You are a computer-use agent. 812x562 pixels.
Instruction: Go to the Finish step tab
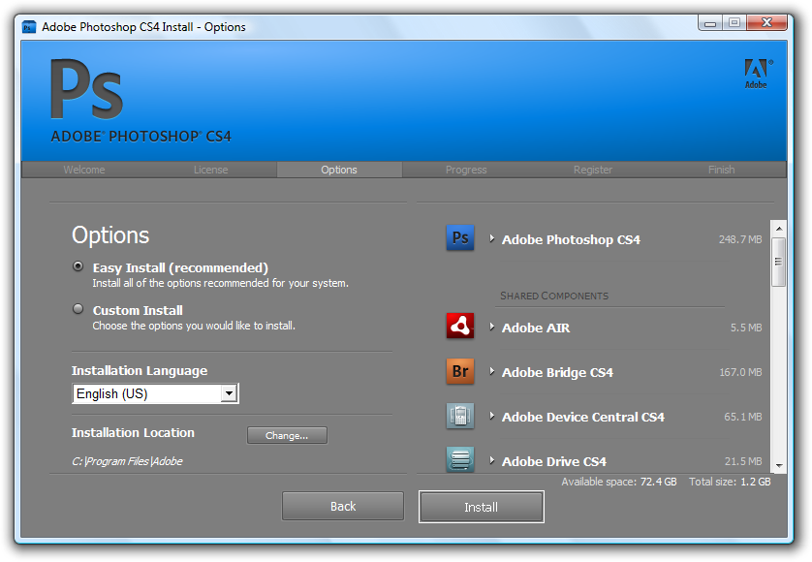click(721, 170)
